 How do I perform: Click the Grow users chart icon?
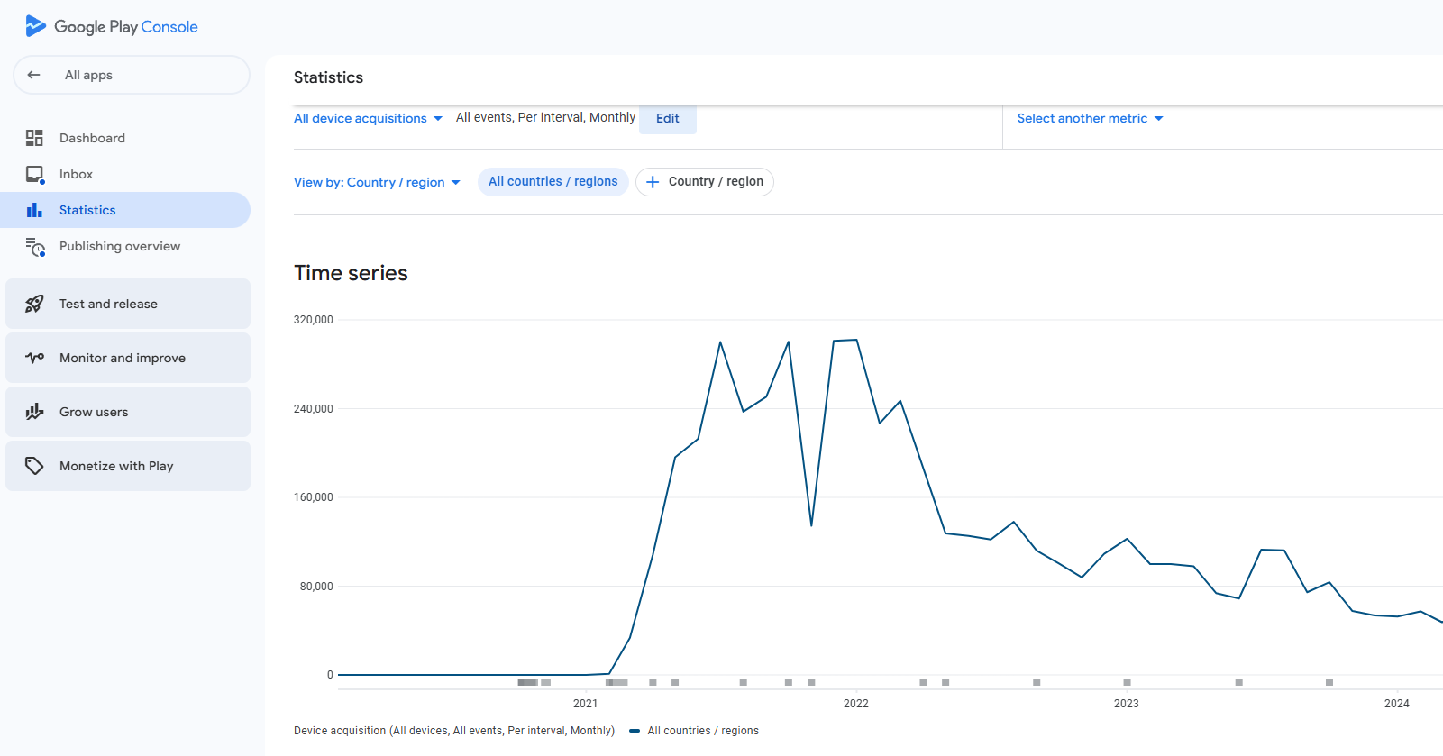click(34, 412)
